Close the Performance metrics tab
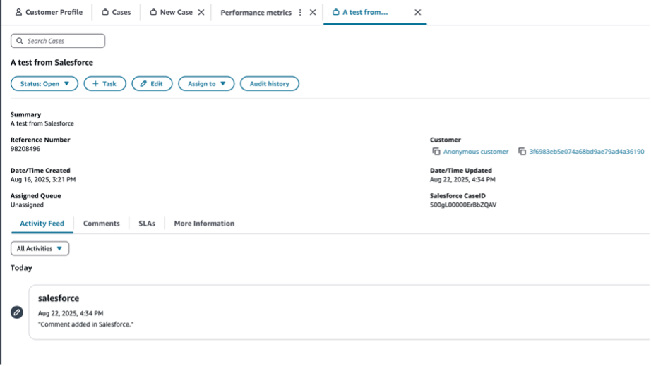The height and width of the screenshot is (366, 651). pyautogui.click(x=313, y=13)
